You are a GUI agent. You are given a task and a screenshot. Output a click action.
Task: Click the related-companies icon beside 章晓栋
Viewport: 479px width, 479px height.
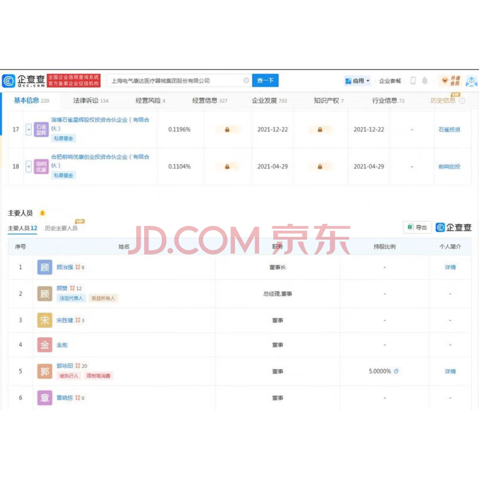[x=78, y=398]
